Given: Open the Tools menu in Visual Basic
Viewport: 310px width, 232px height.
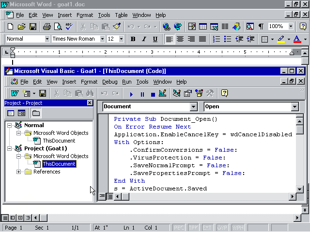Looking at the screenshot, I should click(142, 82).
